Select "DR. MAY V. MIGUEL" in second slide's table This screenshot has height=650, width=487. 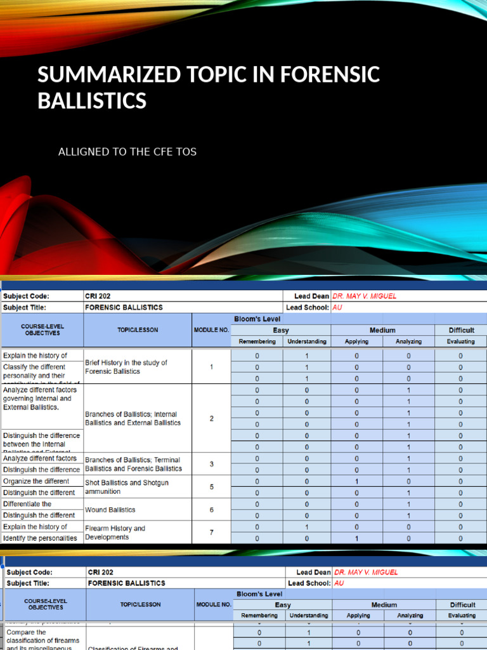click(x=365, y=296)
